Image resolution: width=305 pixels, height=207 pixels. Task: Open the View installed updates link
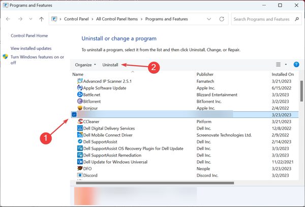coord(31,48)
